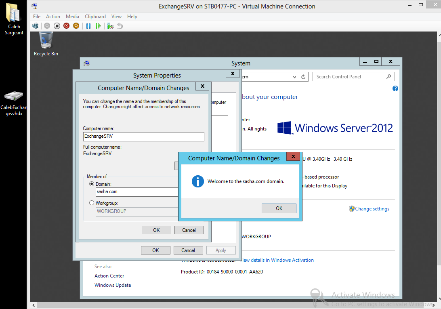Close the Welcome to sasha.com message box
The image size is (441, 309).
point(293,156)
